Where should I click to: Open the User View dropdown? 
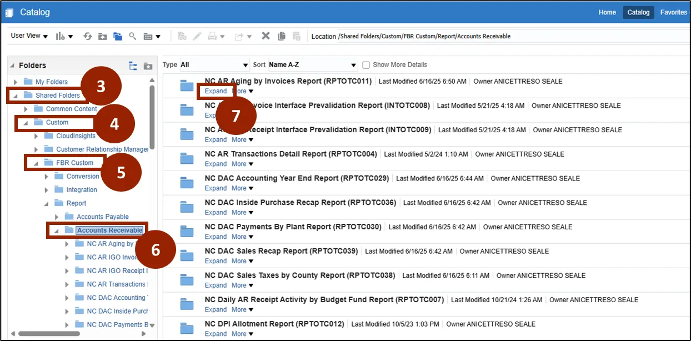coord(29,36)
